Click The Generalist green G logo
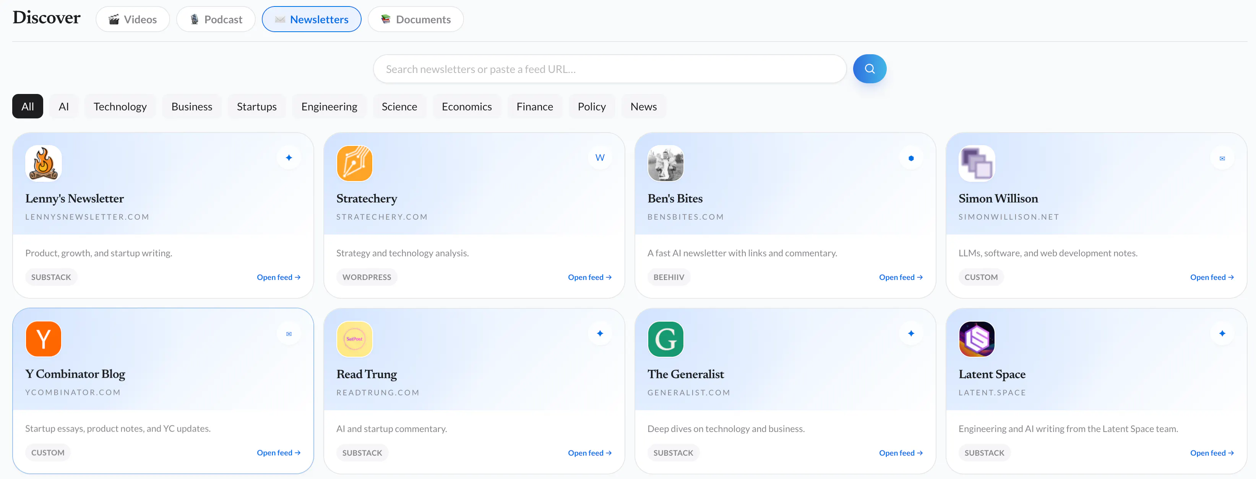Viewport: 1256px width, 479px height. click(x=665, y=339)
